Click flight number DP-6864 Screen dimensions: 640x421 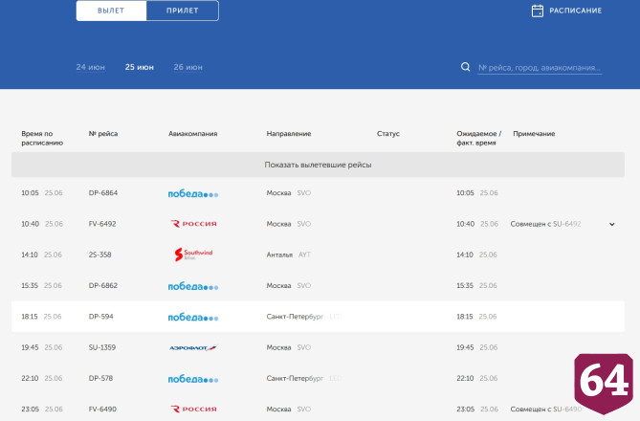pos(103,192)
